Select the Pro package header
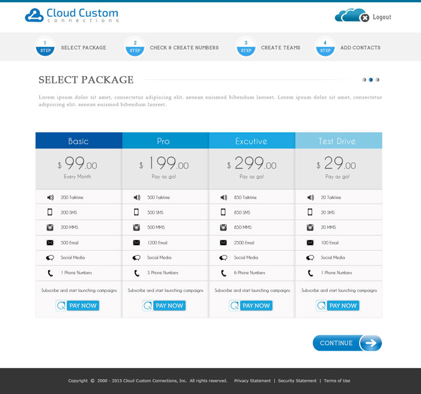The width and height of the screenshot is (421, 394). point(165,141)
